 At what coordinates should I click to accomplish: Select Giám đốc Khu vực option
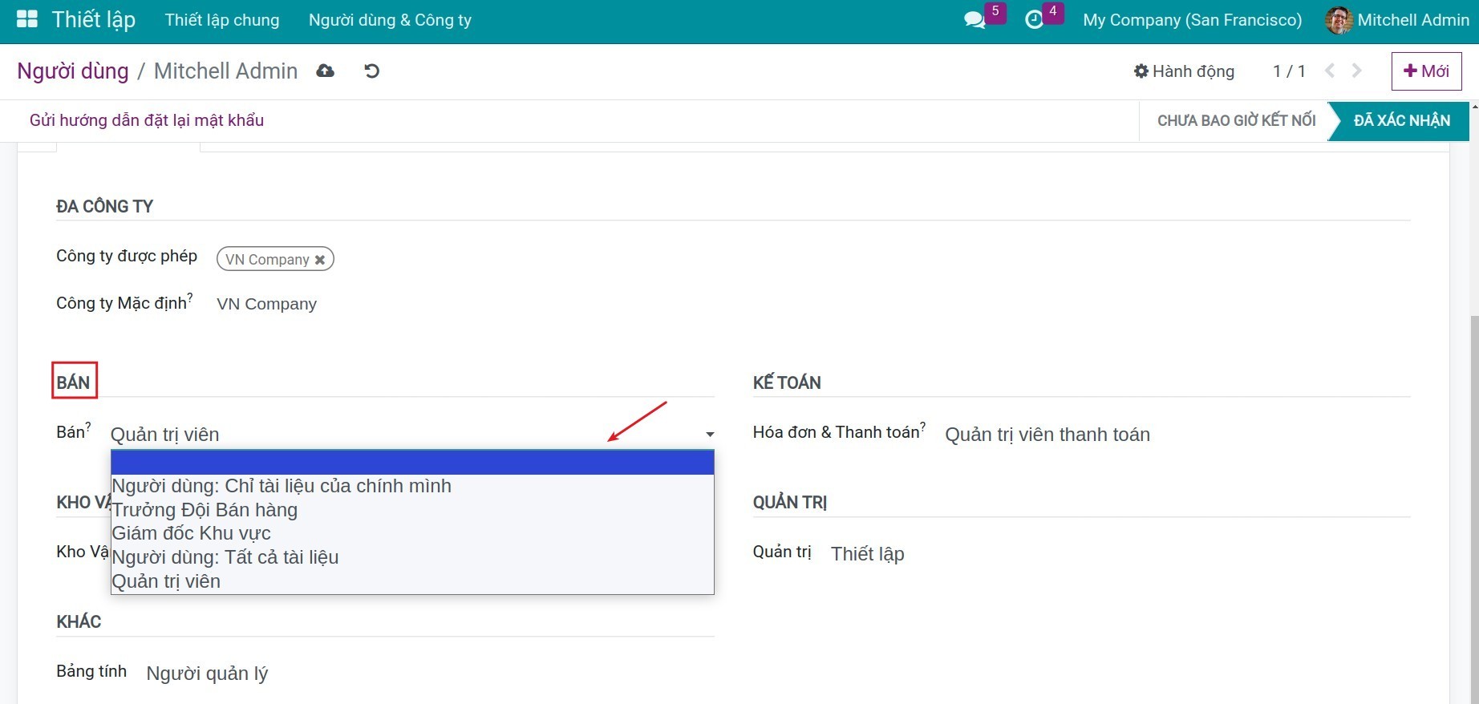click(192, 533)
